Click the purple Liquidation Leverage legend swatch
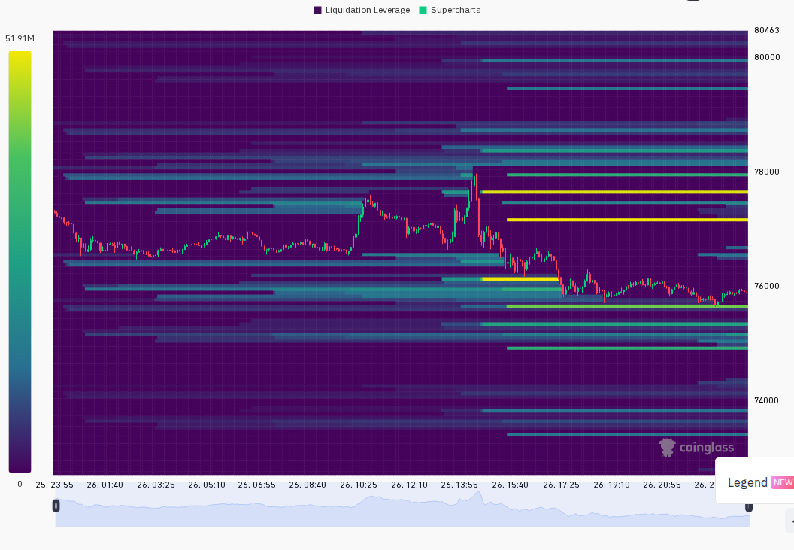The image size is (794, 550). coord(317,10)
